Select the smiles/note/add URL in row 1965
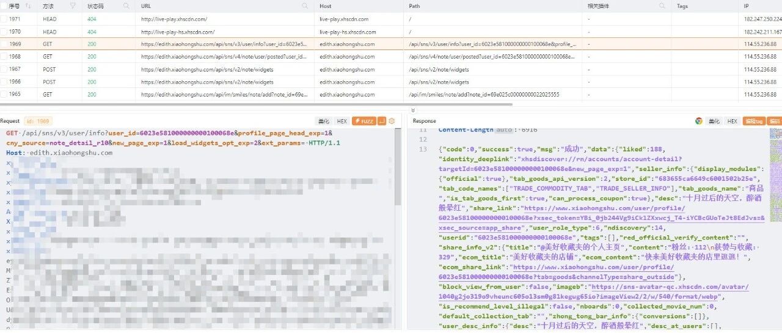782x333 pixels. (224, 94)
